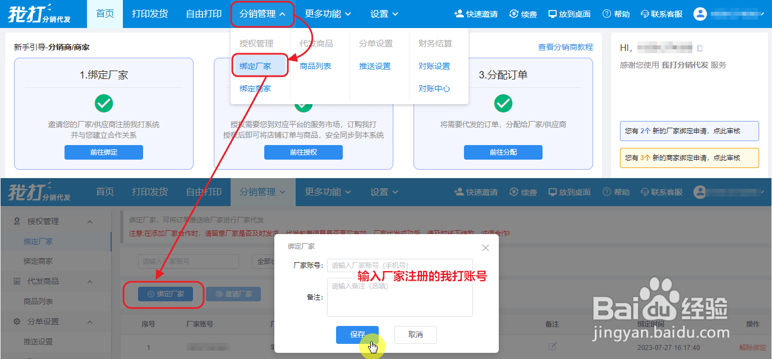Click the user avatar in the upper navbar
The image size is (772, 359).
[x=700, y=14]
